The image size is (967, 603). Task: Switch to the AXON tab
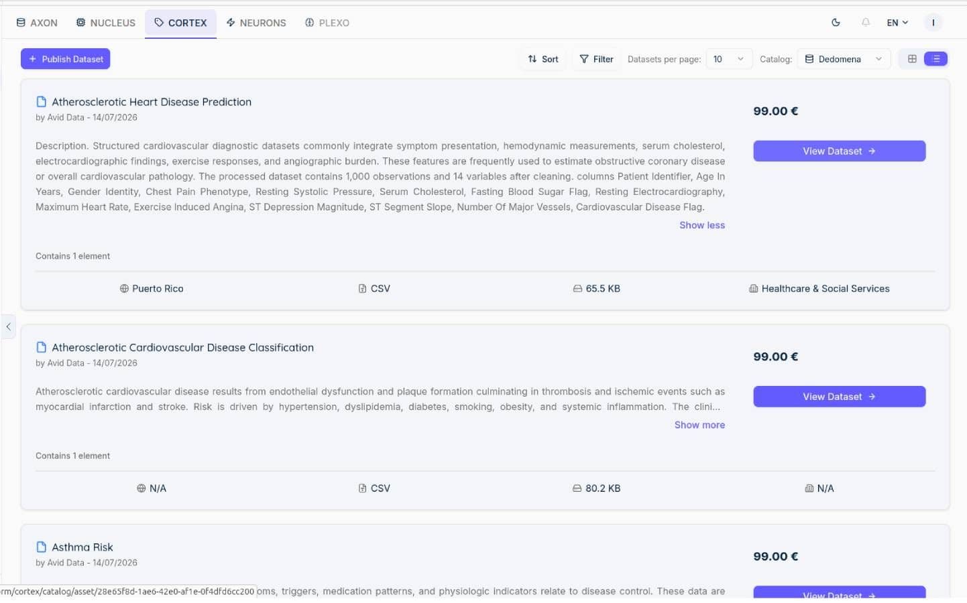click(37, 23)
